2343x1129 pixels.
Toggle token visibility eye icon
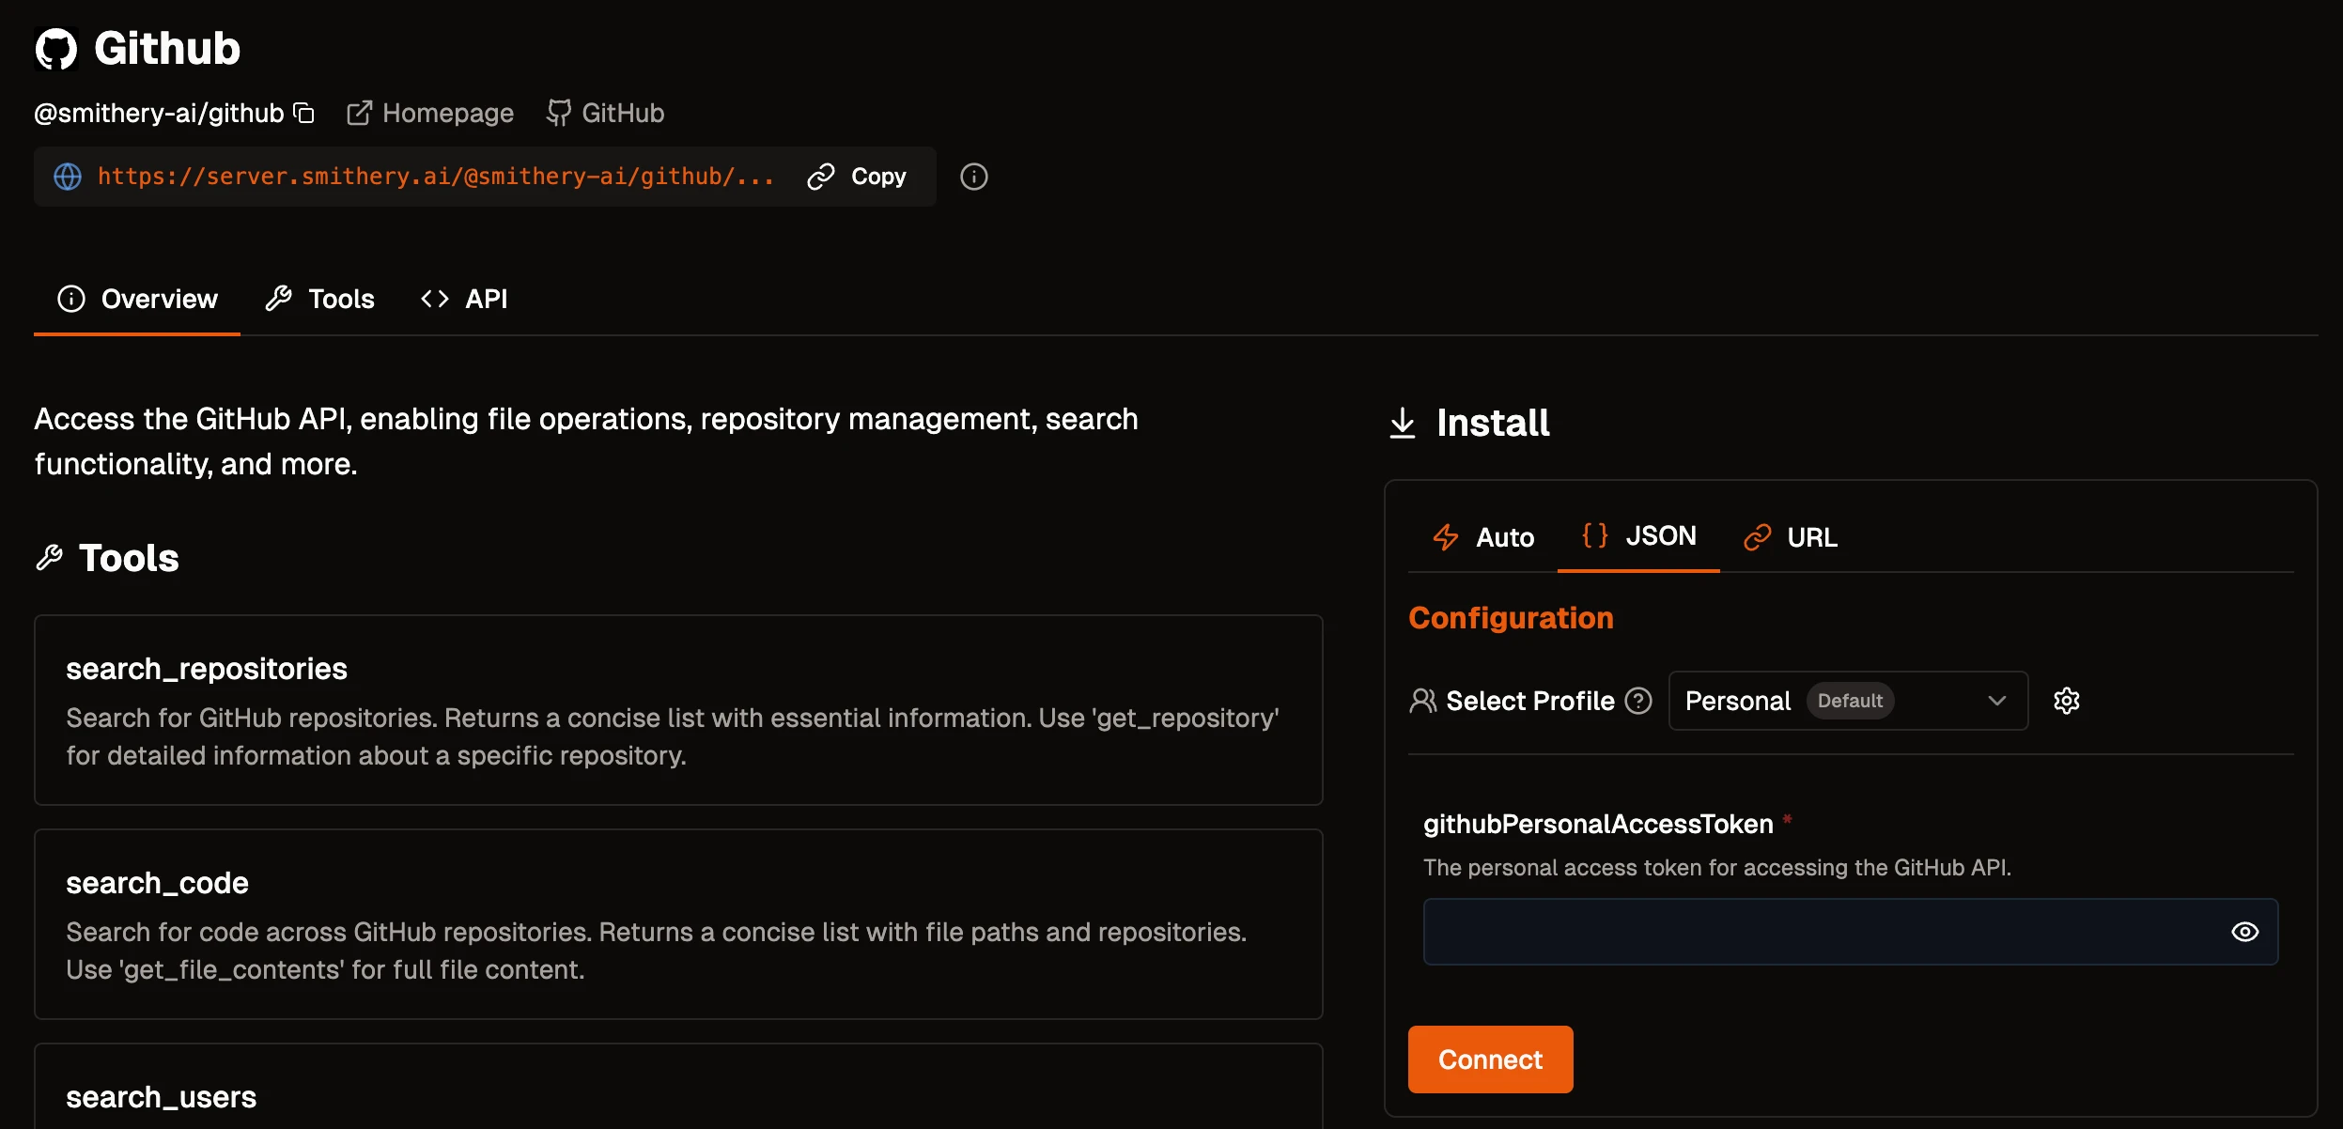[x=2245, y=932]
